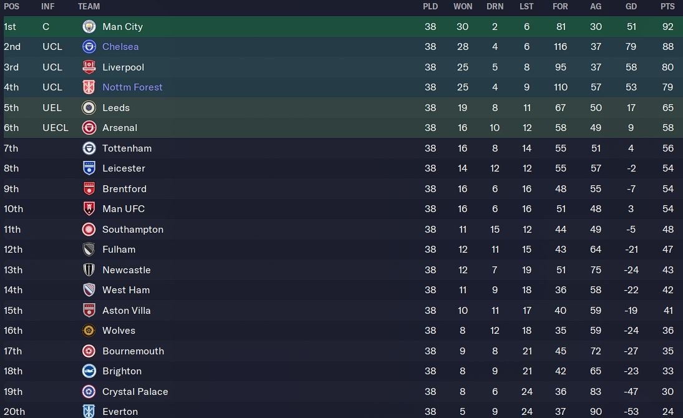Select the Arsenal crest icon
Screen dimensions: 683x418
(x=89, y=128)
